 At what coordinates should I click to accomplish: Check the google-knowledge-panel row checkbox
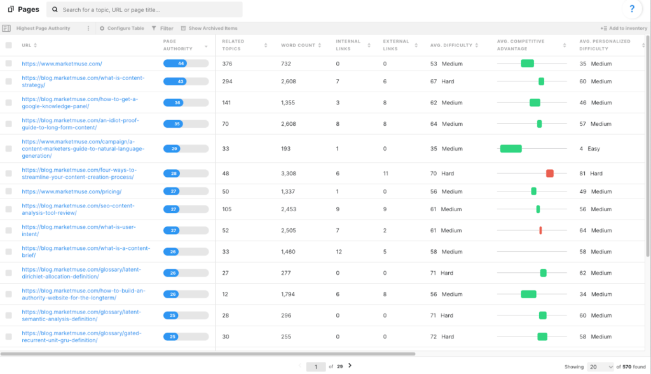[x=9, y=102]
